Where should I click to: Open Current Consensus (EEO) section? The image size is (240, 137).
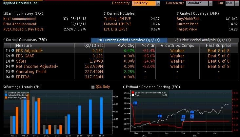(25, 40)
